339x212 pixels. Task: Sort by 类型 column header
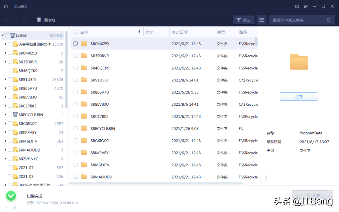pyautogui.click(x=221, y=32)
